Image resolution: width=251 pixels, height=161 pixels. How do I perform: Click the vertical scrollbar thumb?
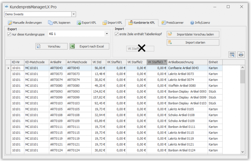[x=242, y=77]
